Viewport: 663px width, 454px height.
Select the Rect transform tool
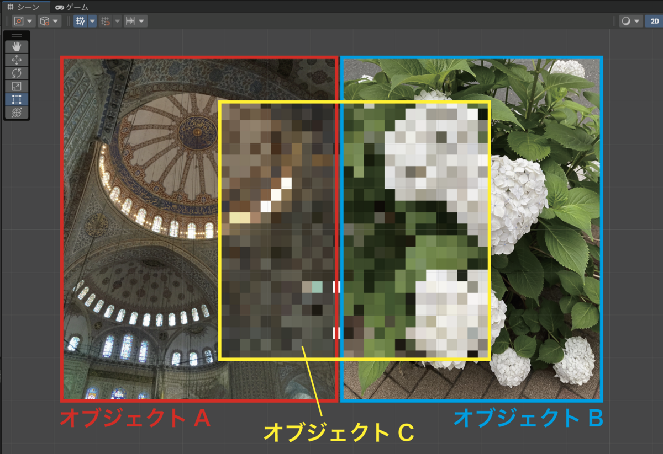(x=17, y=99)
